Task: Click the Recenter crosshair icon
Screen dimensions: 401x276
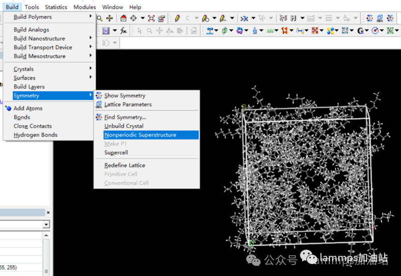Action: pyautogui.click(x=133, y=18)
